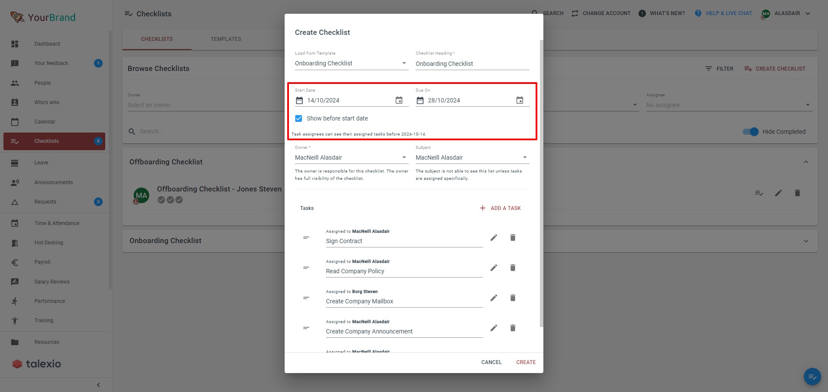The image size is (828, 392).
Task: Mark first Offboarding task complete
Action: [161, 200]
